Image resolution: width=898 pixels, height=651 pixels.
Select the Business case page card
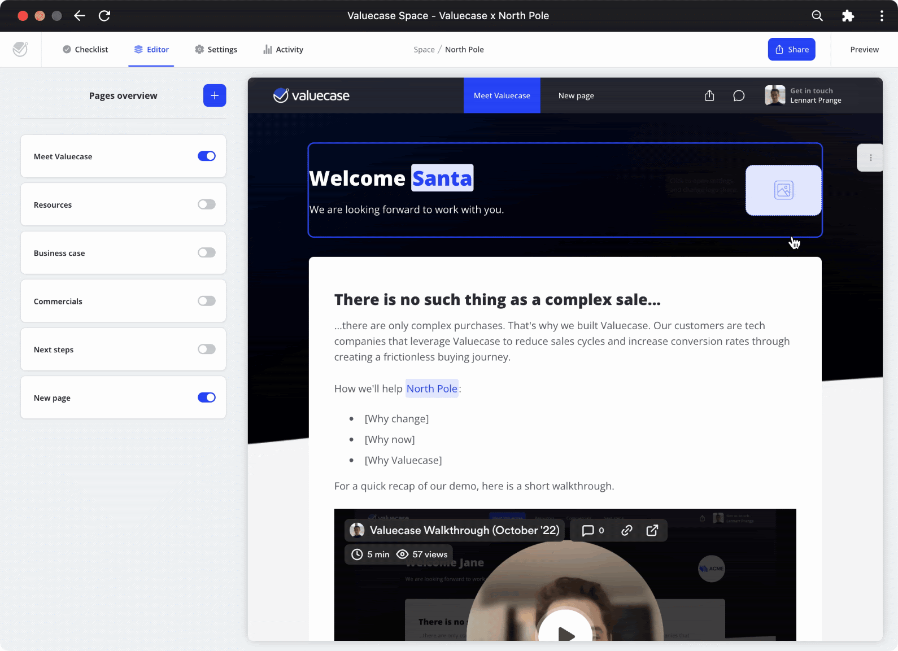(123, 253)
